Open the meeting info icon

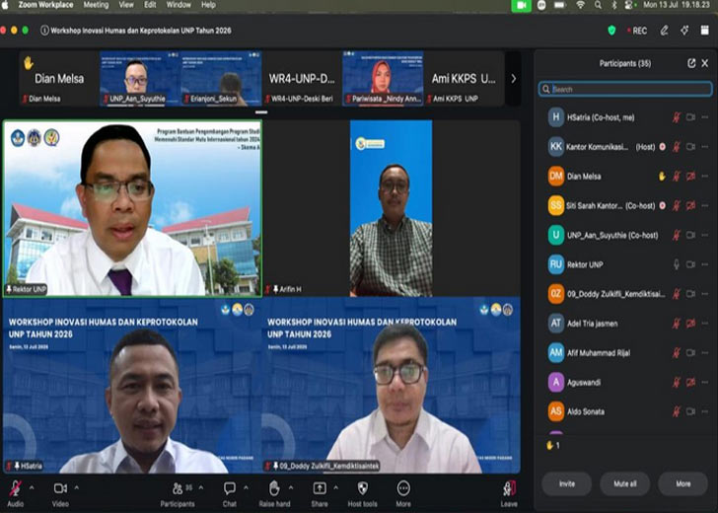pyautogui.click(x=44, y=31)
